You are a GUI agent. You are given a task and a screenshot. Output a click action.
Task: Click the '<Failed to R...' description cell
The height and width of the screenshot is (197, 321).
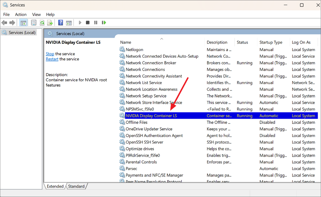[x=219, y=109]
